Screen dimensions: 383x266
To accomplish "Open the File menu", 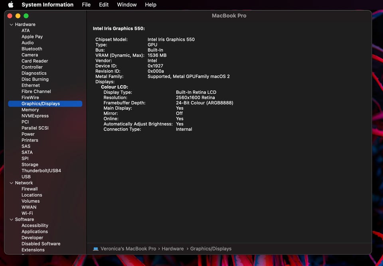I will click(x=86, y=5).
